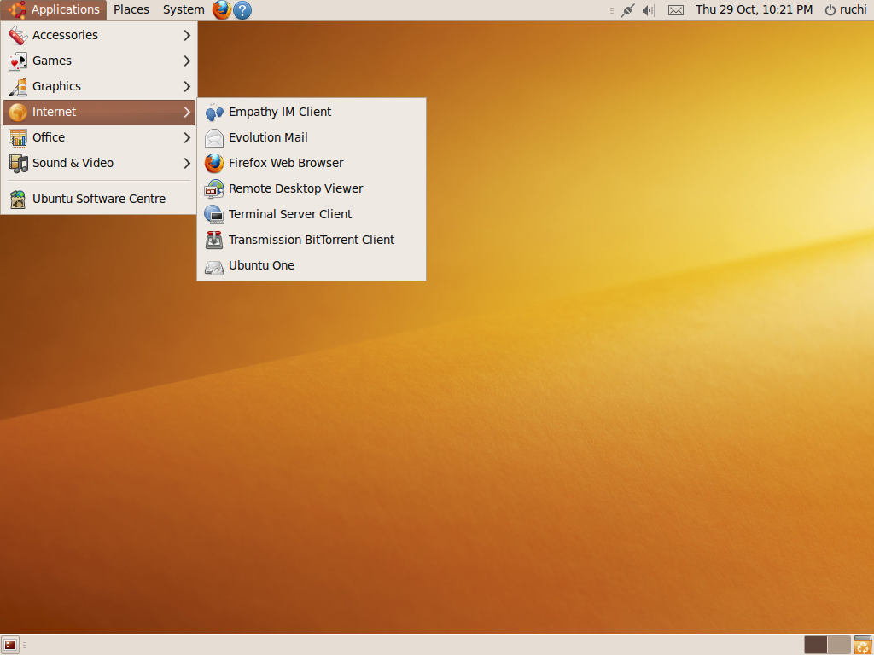Viewport: 874px width, 655px height.
Task: Open Remote Desktop Viewer
Action: click(295, 188)
